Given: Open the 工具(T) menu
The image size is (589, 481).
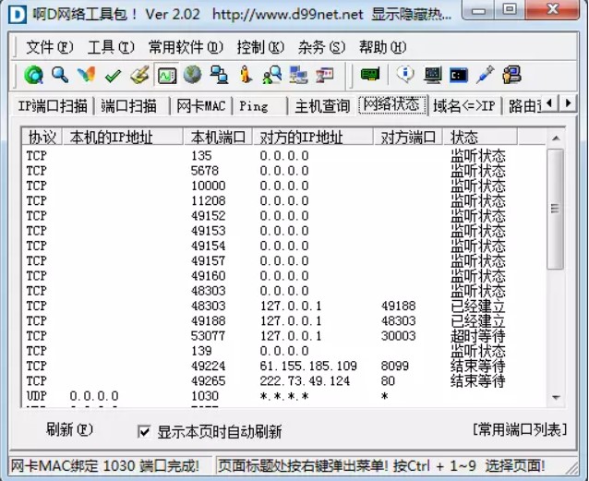Looking at the screenshot, I should pos(110,47).
